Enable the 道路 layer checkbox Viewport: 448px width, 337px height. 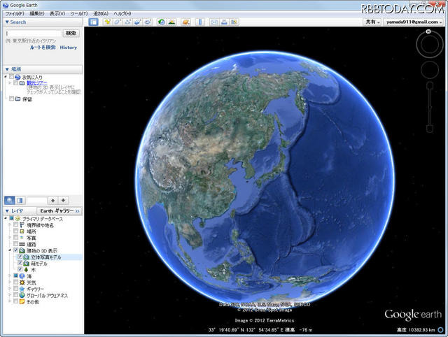pos(15,244)
